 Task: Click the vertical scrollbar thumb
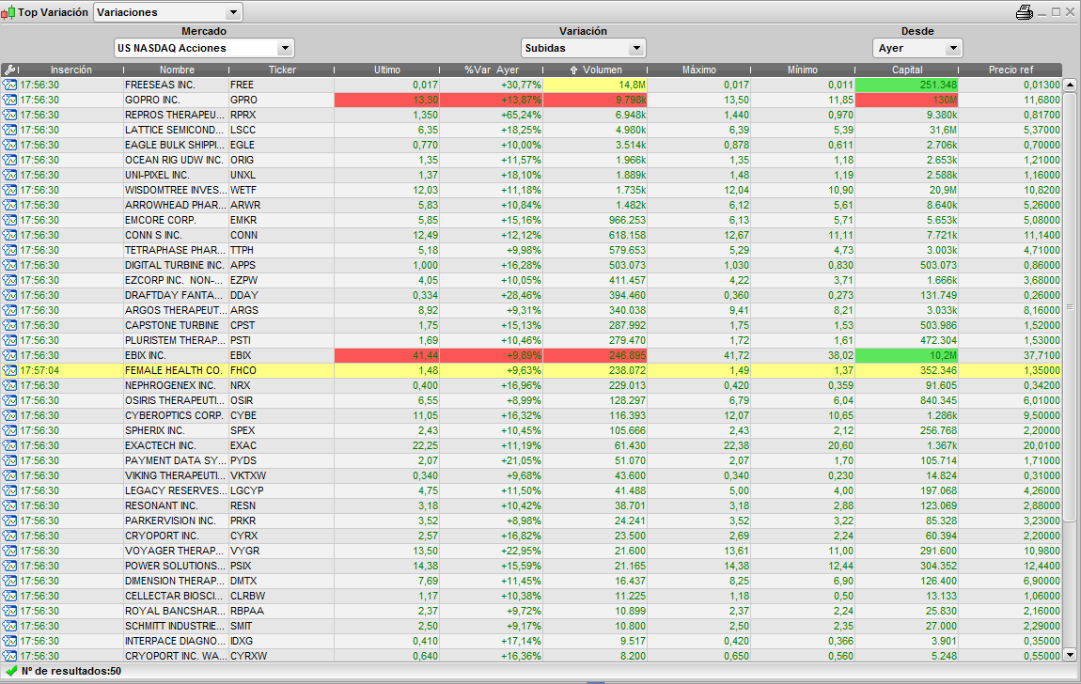coord(1070,306)
